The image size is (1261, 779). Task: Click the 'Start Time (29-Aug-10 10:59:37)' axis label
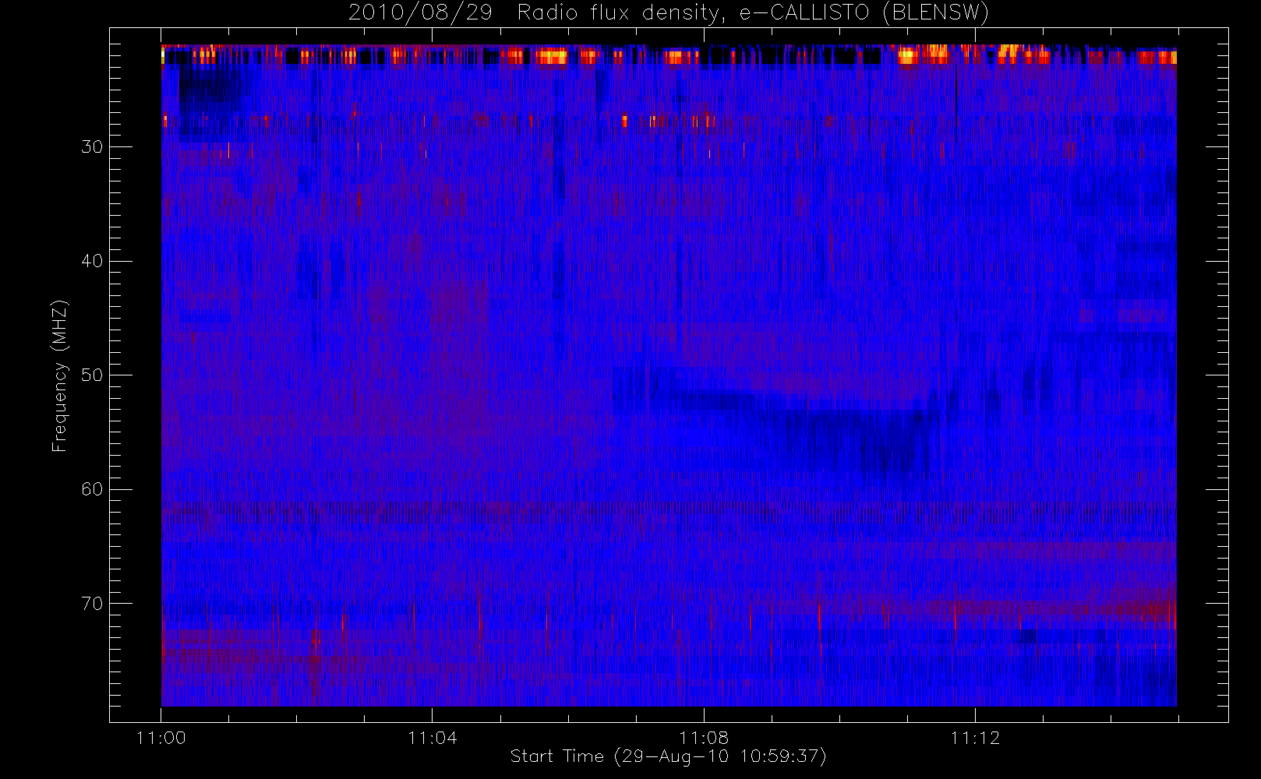pyautogui.click(x=668, y=756)
